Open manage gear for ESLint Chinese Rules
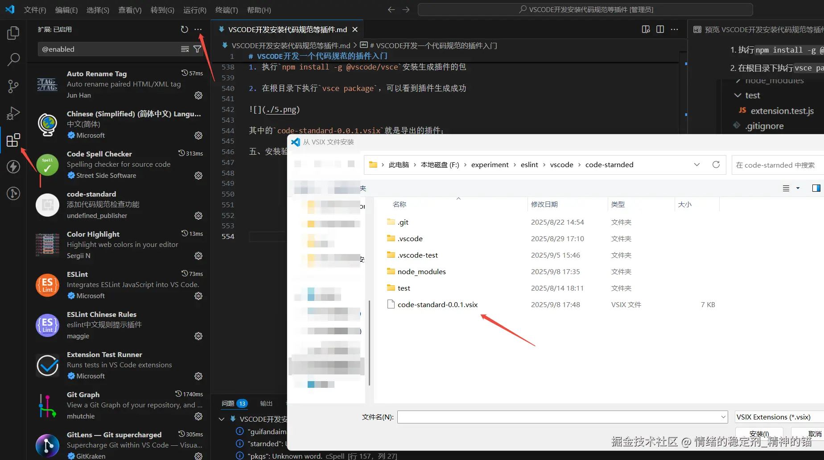Screen dimensions: 824x460 point(198,336)
